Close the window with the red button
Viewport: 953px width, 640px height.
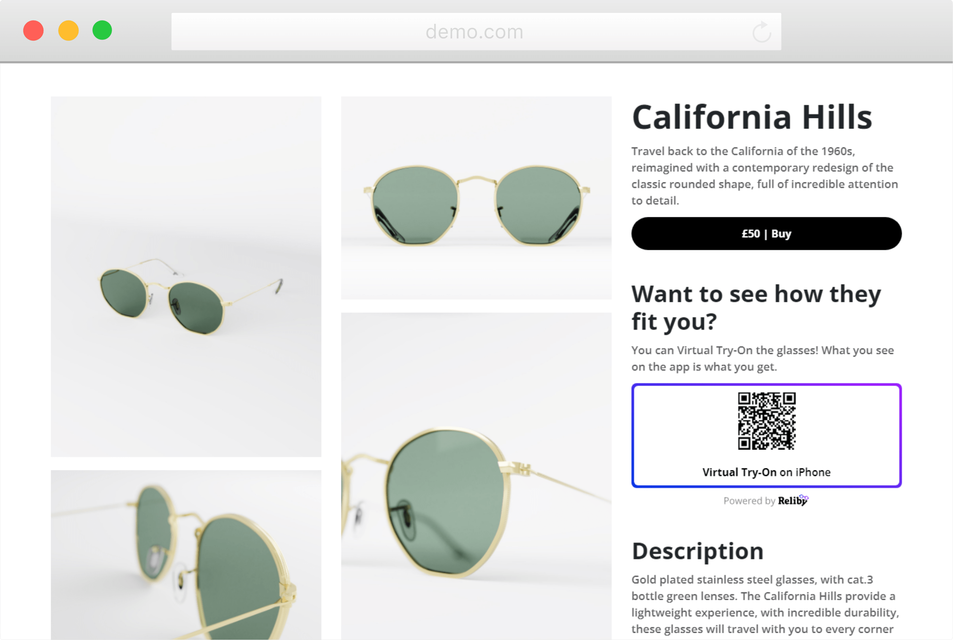[33, 31]
